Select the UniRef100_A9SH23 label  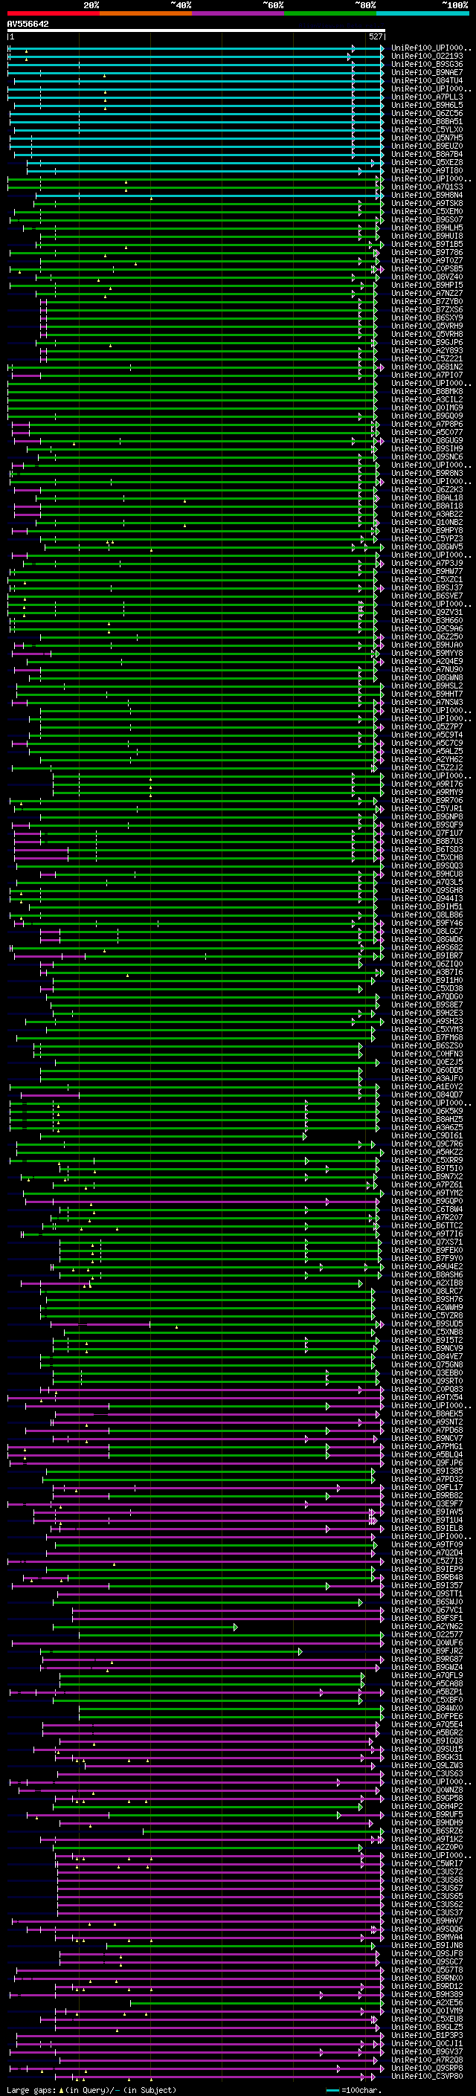coord(427,1021)
